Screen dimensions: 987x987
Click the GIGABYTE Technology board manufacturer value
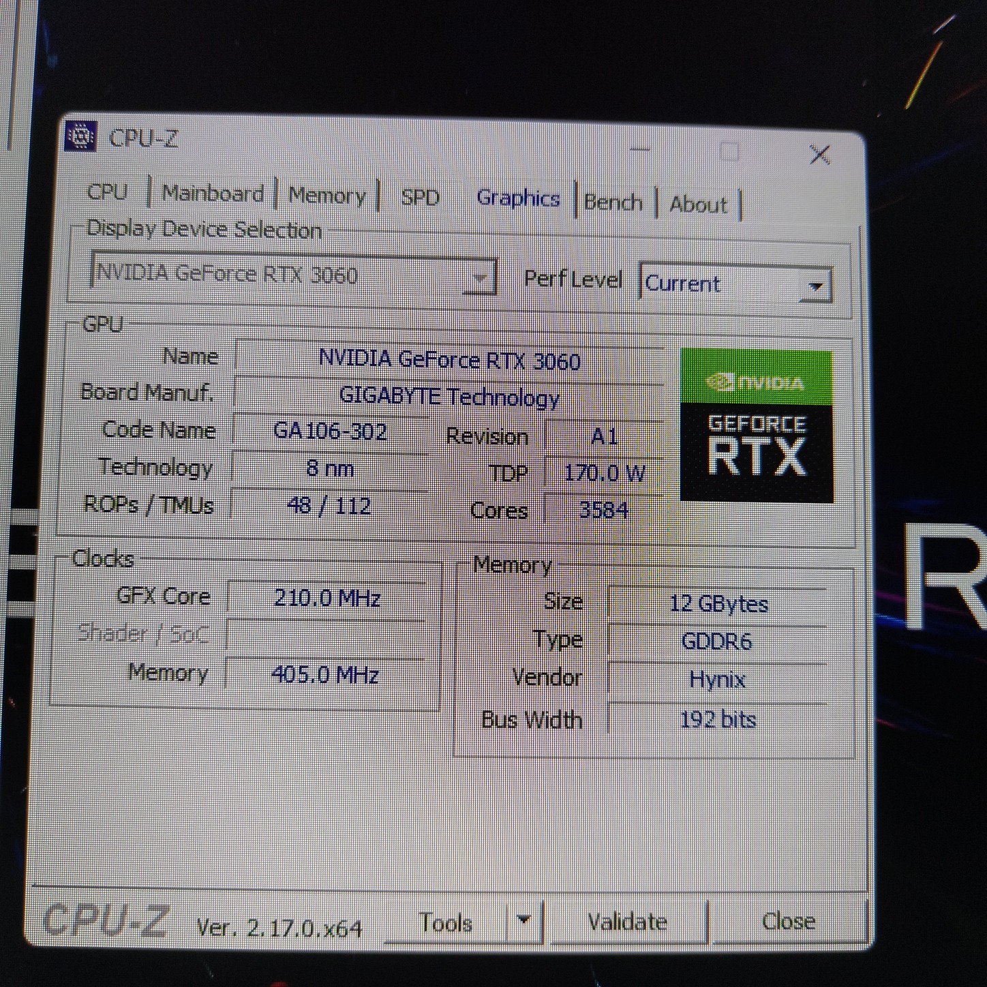point(449,396)
